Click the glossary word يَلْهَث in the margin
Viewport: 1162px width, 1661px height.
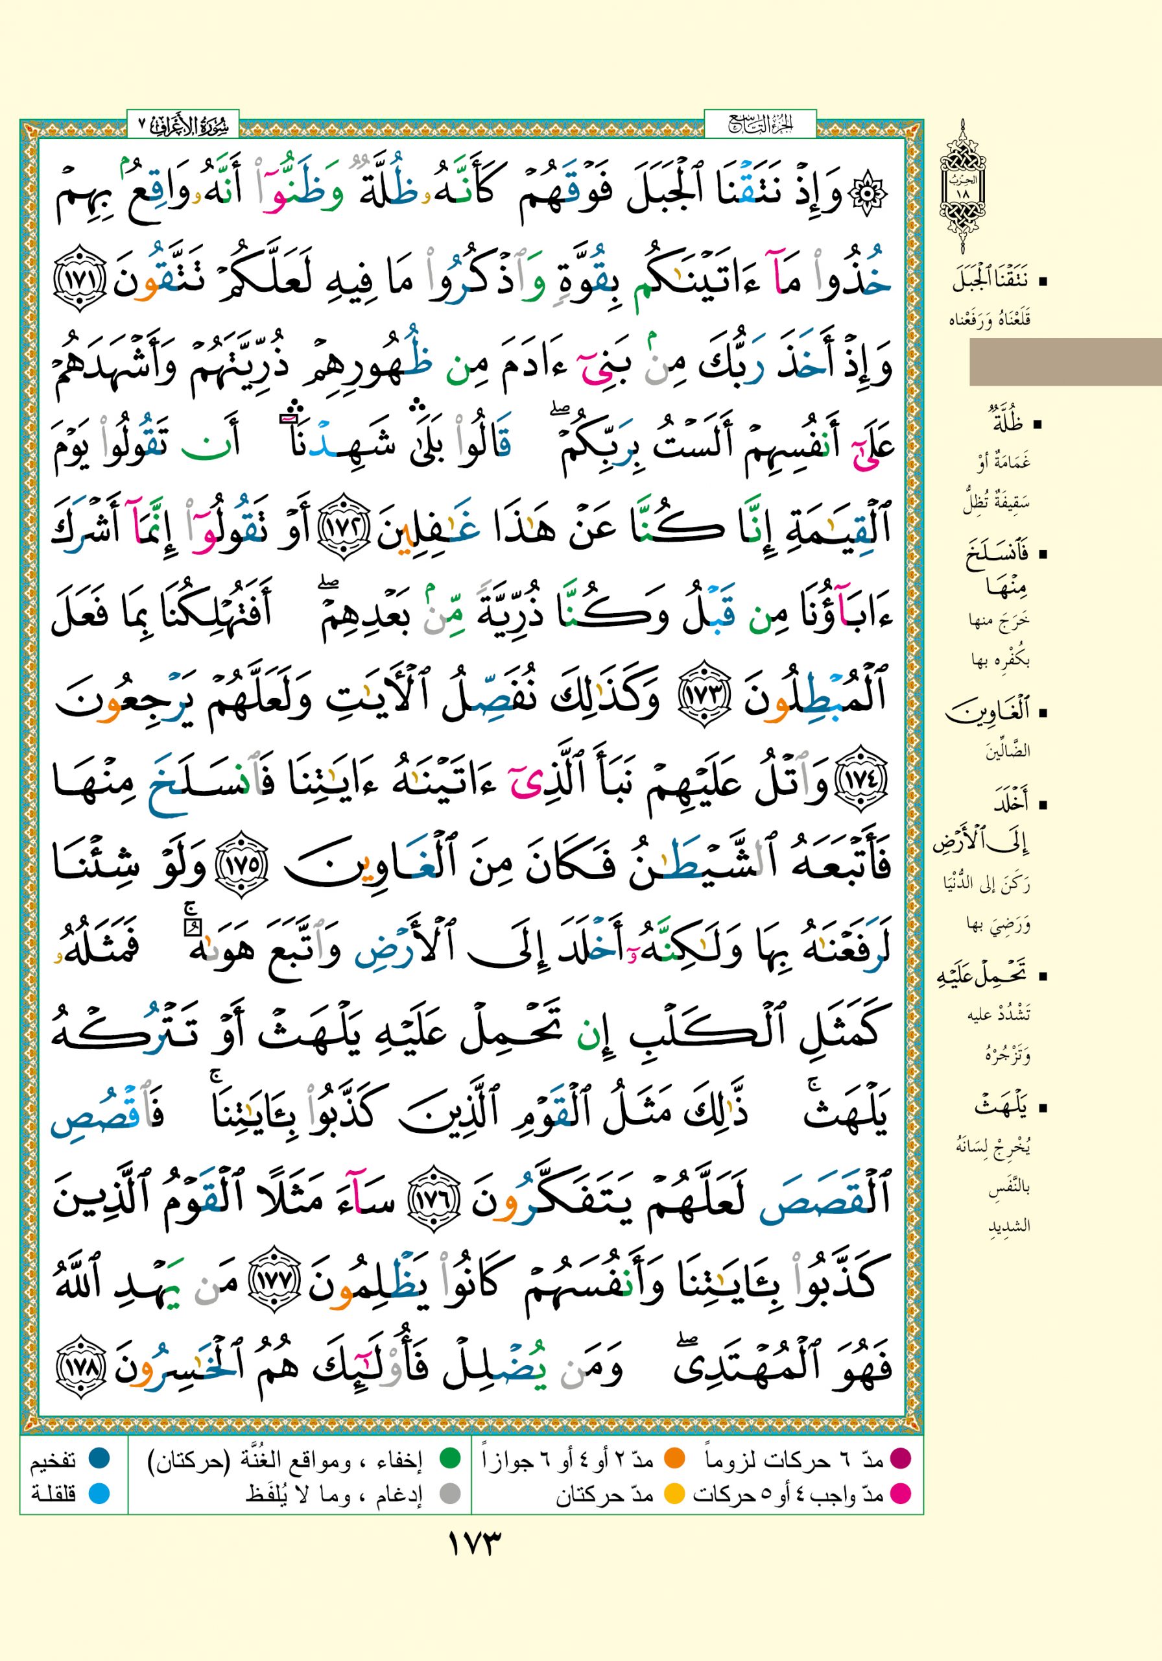[x=1000, y=1105]
